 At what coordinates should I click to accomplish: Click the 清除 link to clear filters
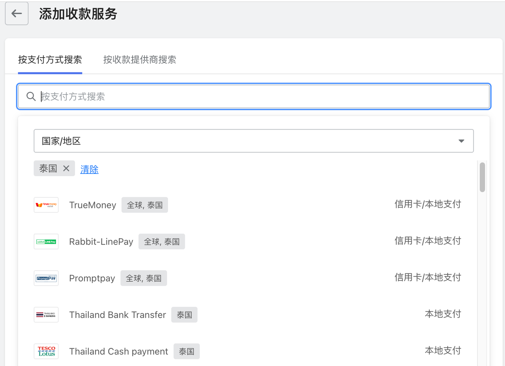89,169
